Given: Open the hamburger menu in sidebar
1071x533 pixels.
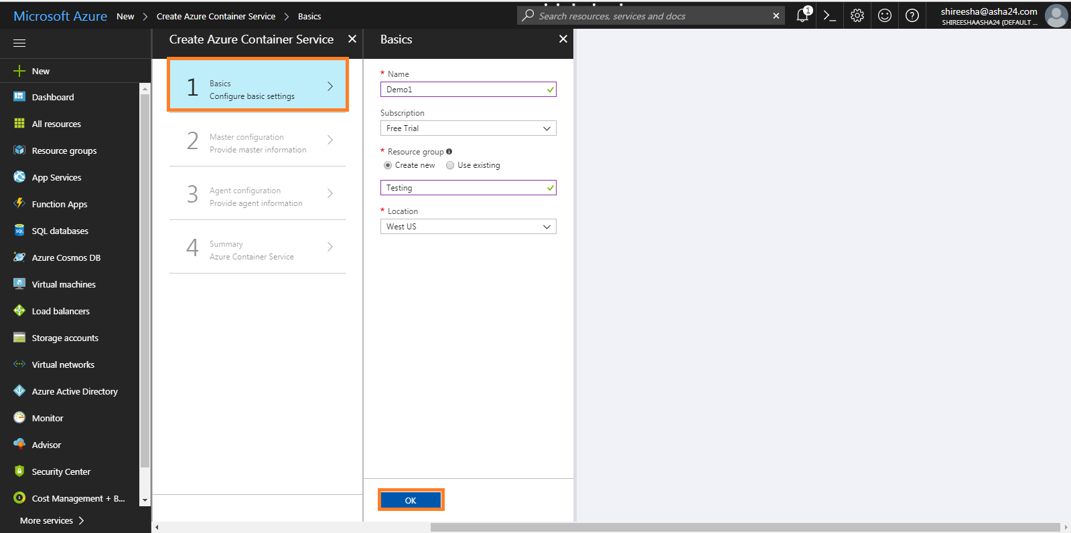Looking at the screenshot, I should click(19, 43).
